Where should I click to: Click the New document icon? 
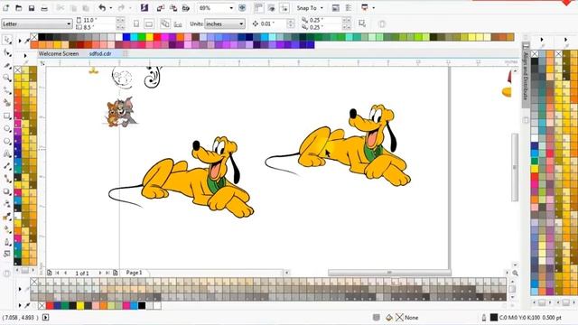tap(6, 8)
